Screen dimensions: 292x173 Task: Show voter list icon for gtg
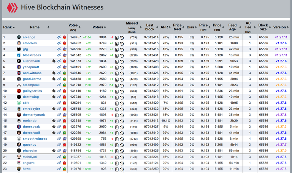117,50
